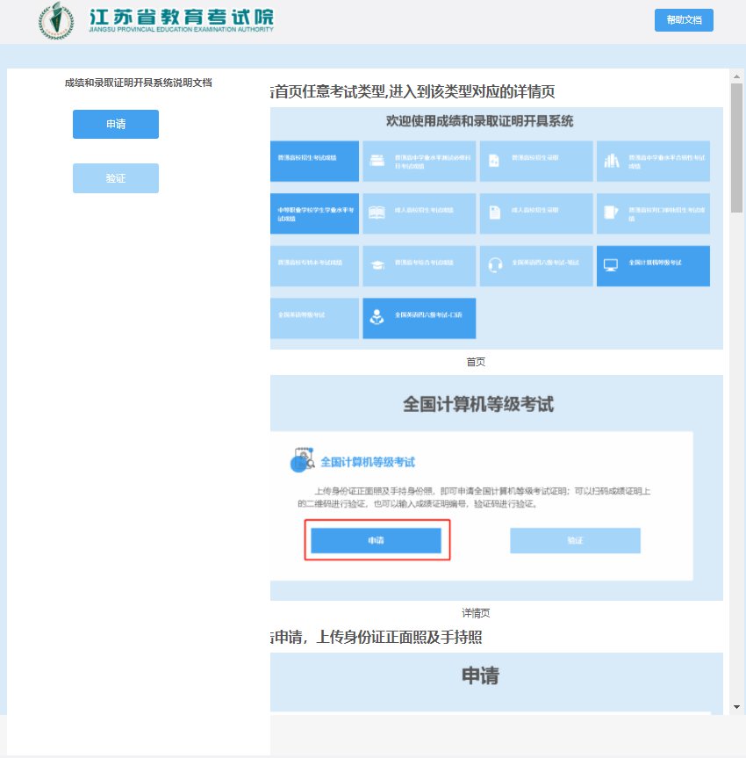Click 验证 button in the 详情页 illustration
This screenshot has height=758, width=746.
[x=575, y=540]
